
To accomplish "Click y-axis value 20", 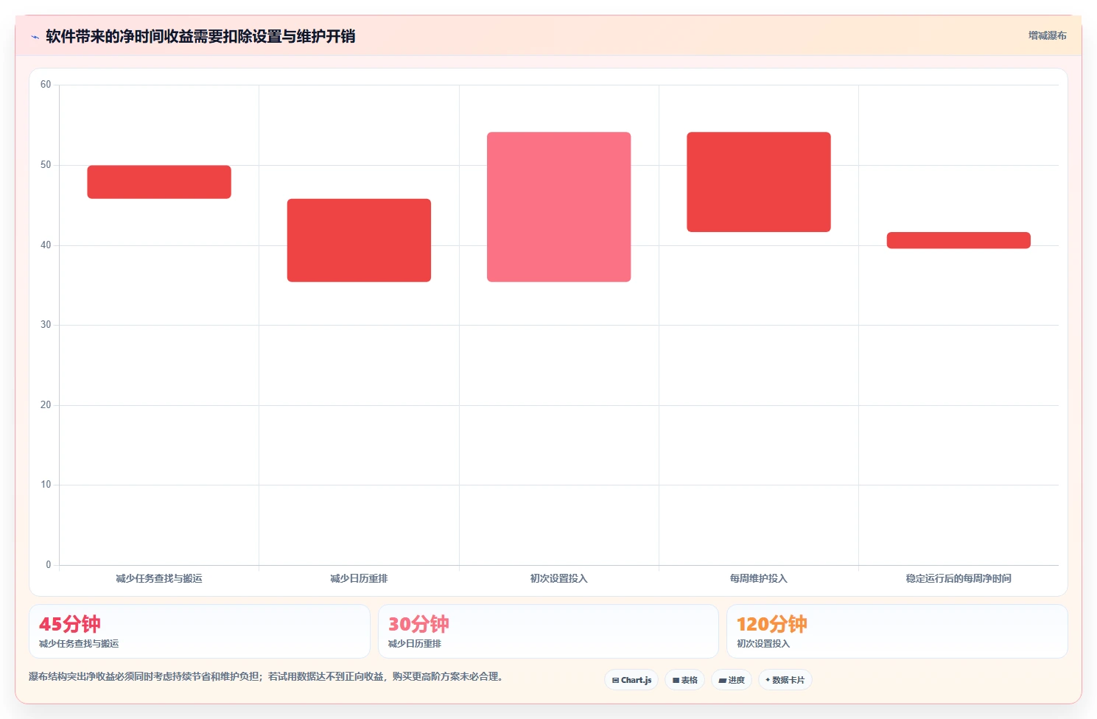I will click(x=46, y=405).
